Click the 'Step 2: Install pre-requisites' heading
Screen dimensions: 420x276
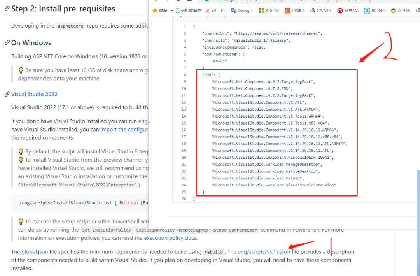coord(63,9)
